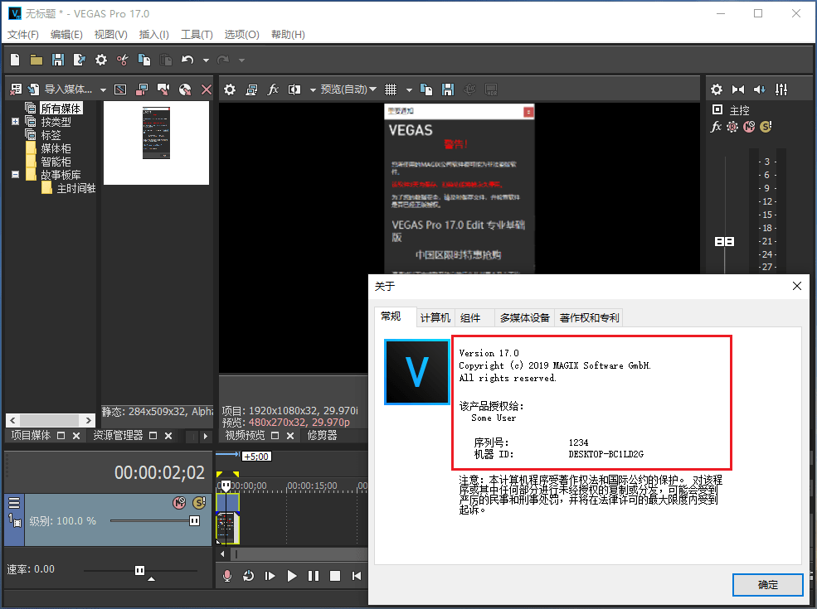The image size is (817, 609).
Task: Click 确定 button in About dialog
Action: (x=767, y=585)
